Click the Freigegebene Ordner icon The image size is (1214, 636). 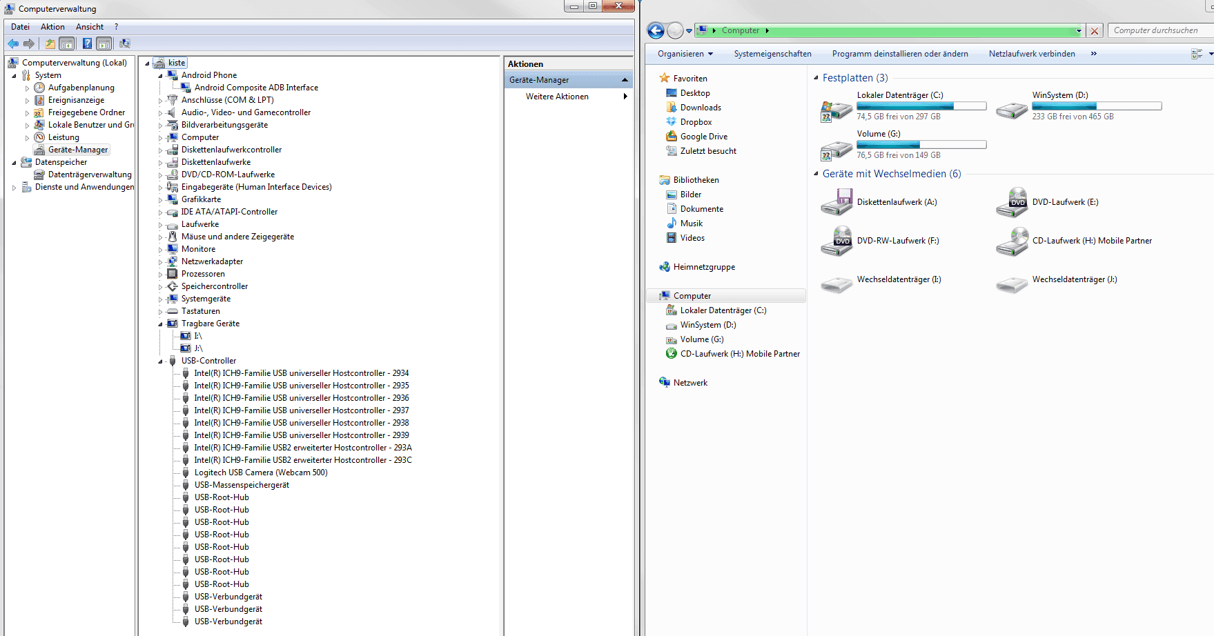[39, 112]
